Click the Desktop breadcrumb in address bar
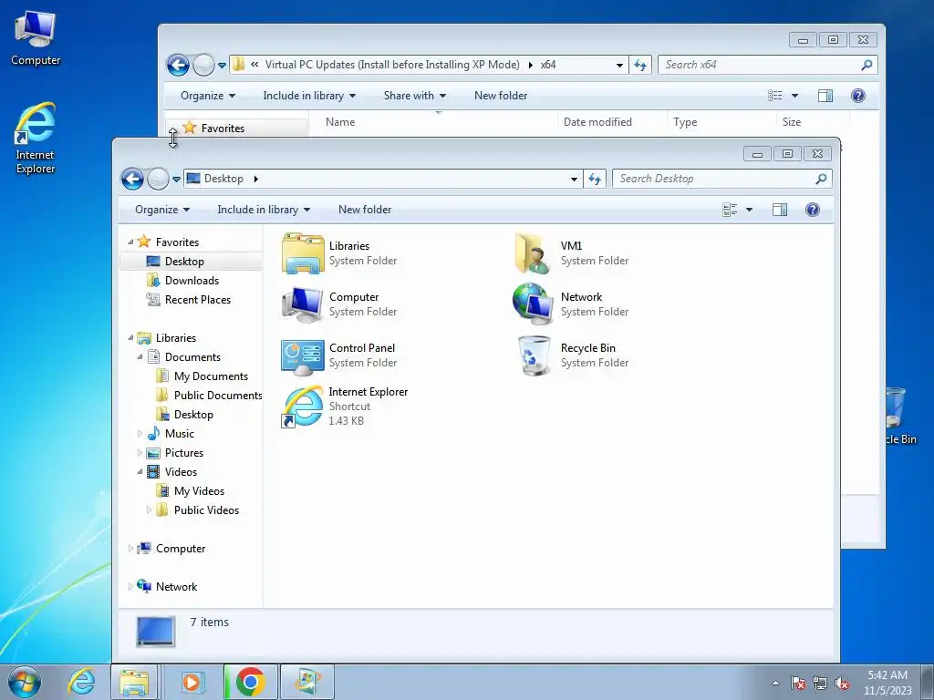The image size is (934, 700). (223, 179)
